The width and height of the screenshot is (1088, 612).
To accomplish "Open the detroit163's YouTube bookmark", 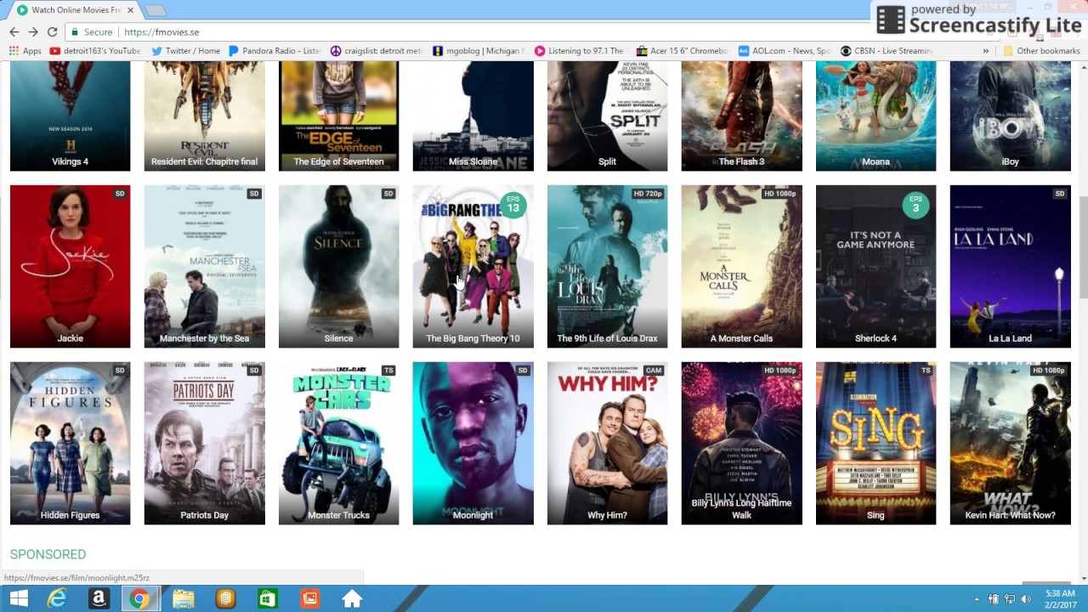I will (x=95, y=51).
